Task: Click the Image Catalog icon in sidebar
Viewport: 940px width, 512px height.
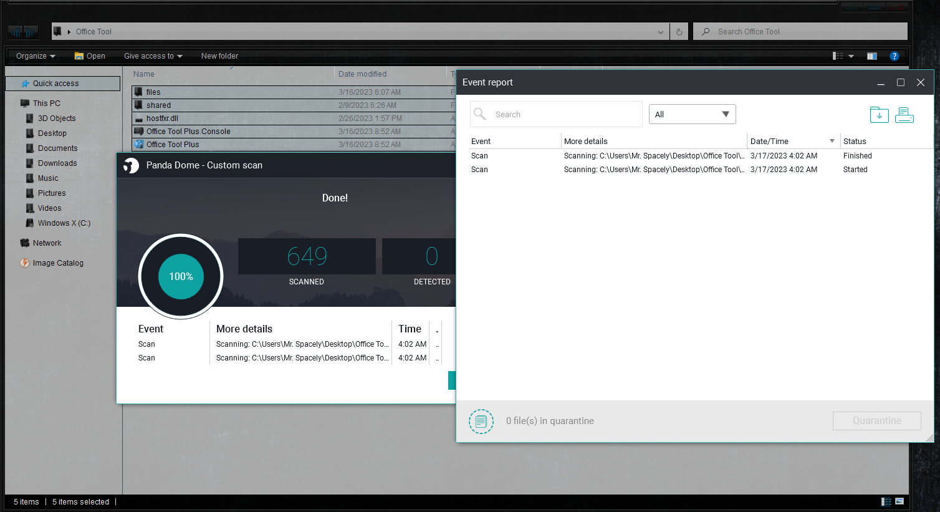Action: tap(25, 263)
